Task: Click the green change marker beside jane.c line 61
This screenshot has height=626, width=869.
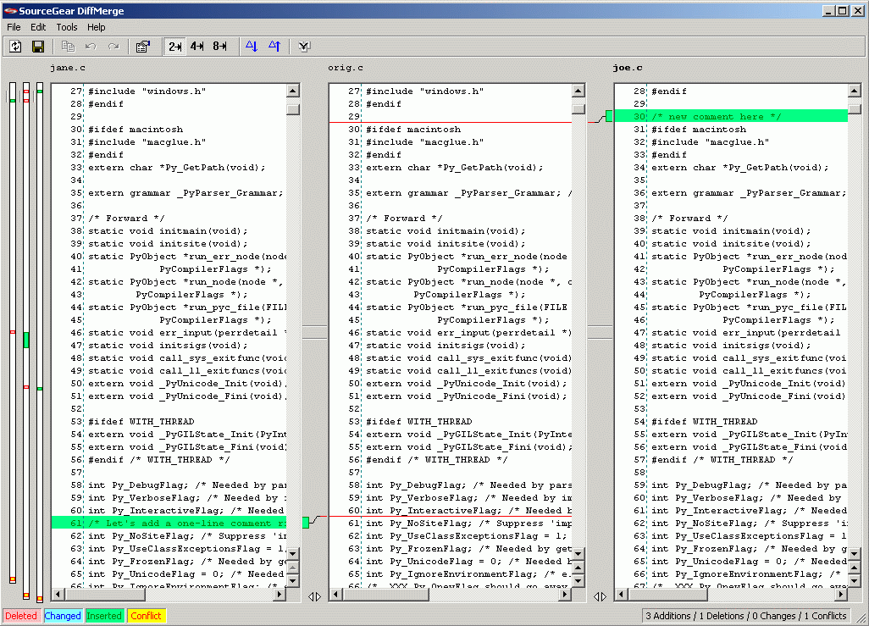Action: coord(306,523)
